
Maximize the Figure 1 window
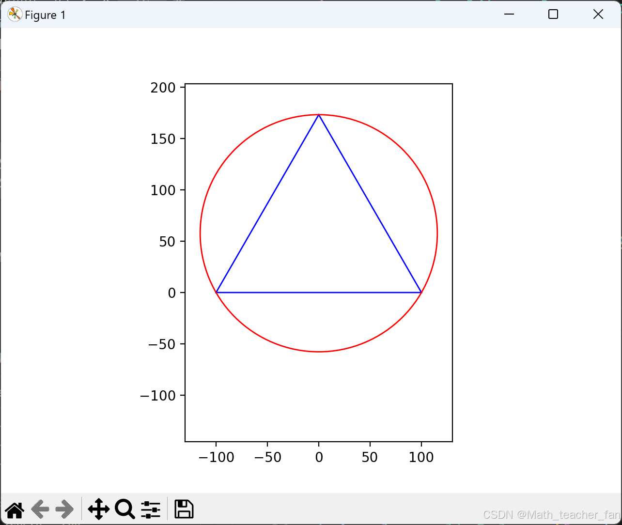coord(553,14)
